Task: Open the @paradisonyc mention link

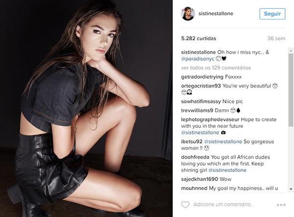Action: tap(197, 59)
